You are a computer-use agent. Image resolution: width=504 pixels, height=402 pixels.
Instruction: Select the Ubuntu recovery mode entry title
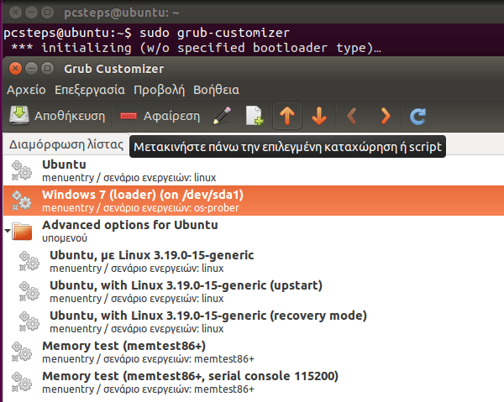click(208, 316)
